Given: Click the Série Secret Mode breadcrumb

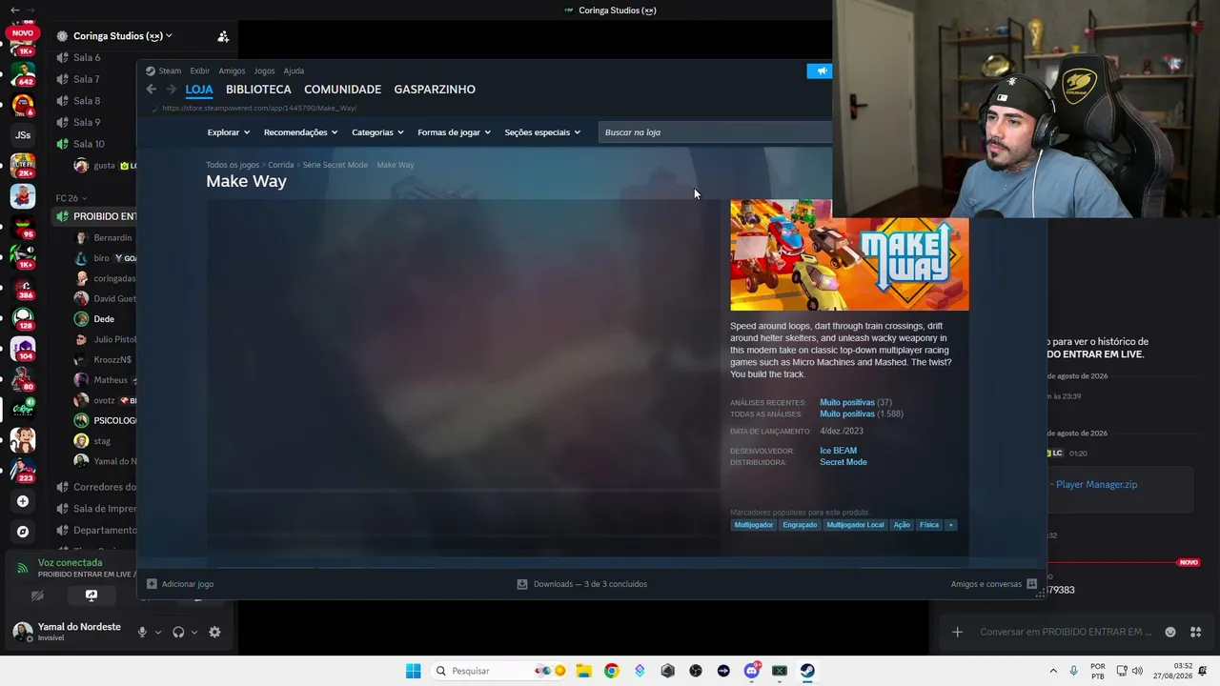Looking at the screenshot, I should (335, 165).
